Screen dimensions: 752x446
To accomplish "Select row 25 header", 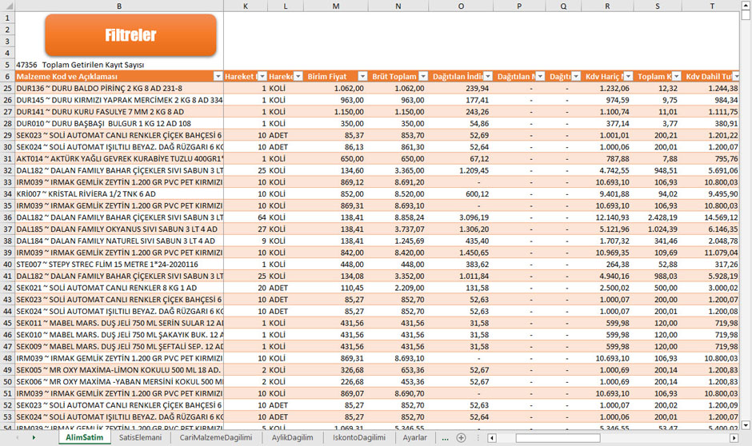I will pos(7,88).
